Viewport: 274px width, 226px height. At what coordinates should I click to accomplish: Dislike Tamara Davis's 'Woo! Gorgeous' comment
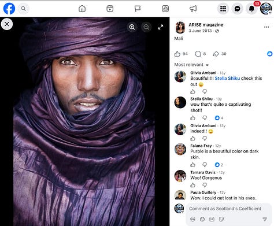[205, 185]
